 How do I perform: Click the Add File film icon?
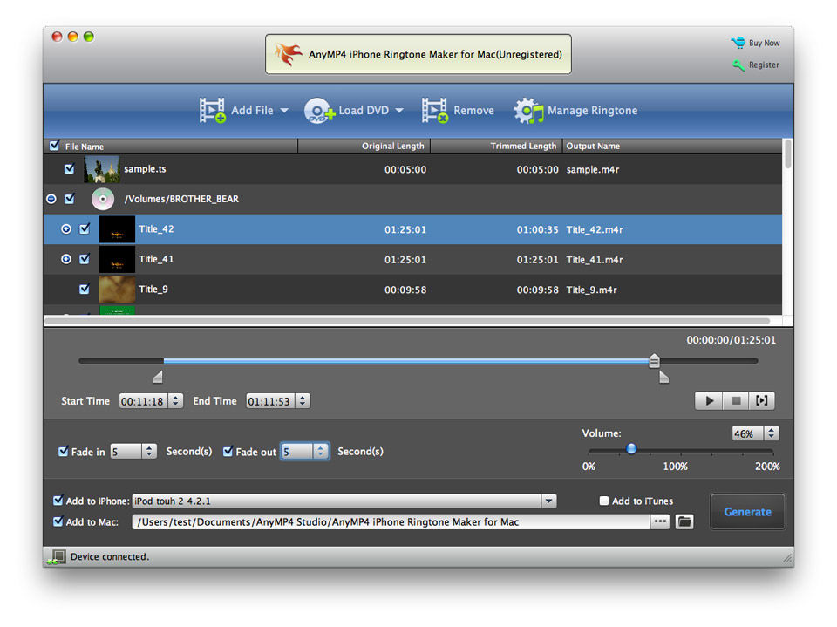[x=213, y=110]
